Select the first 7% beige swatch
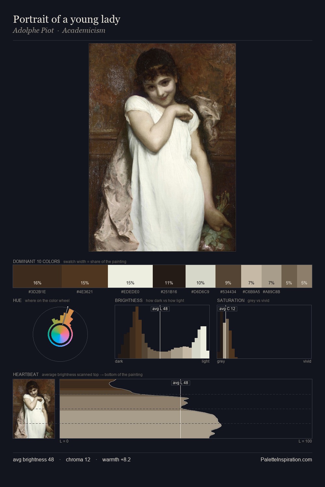 point(251,276)
